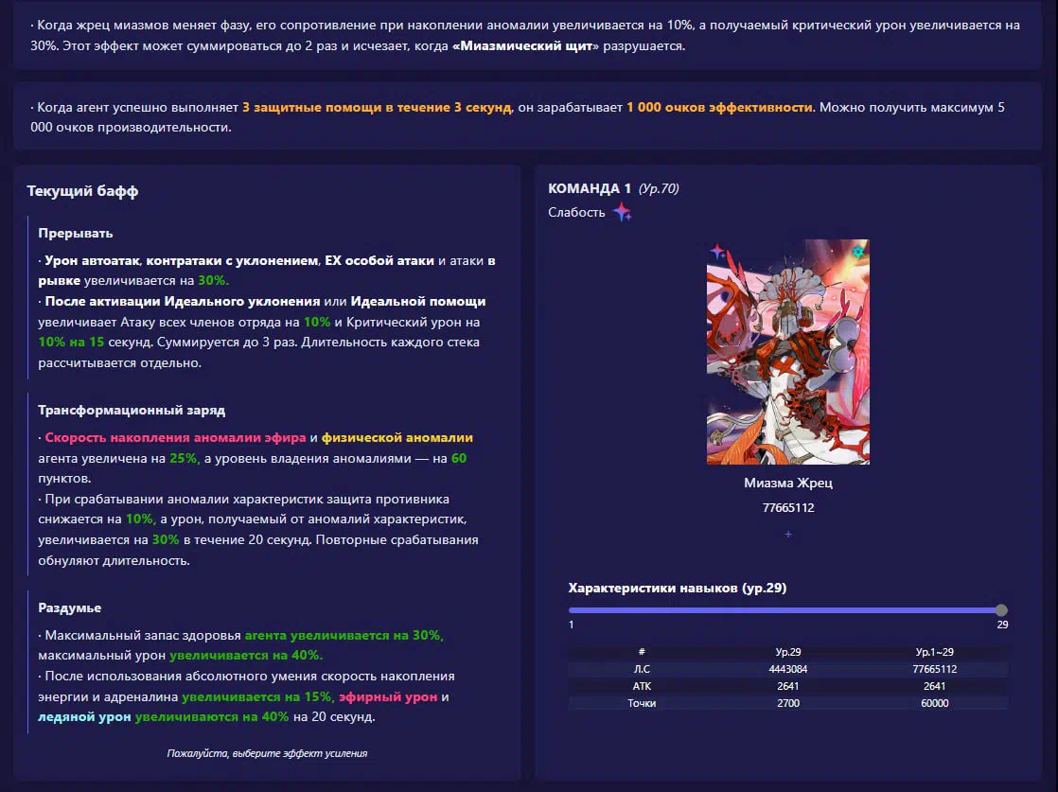Click 1 000 очков эффективности text
This screenshot has height=792, width=1058.
(719, 107)
